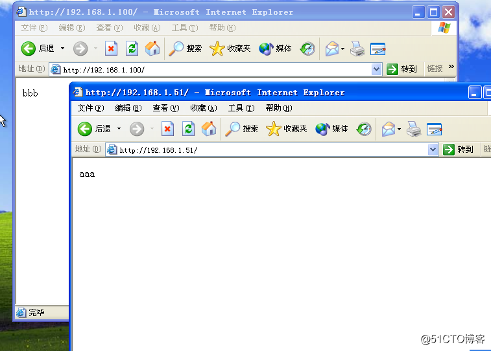
Task: Click Back button in 192.168.1.51 window
Action: pyautogui.click(x=94, y=129)
